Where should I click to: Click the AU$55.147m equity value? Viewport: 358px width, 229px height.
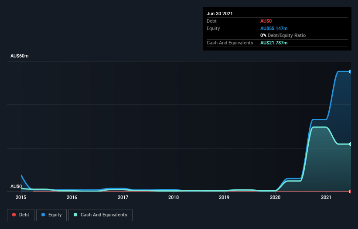click(x=274, y=28)
